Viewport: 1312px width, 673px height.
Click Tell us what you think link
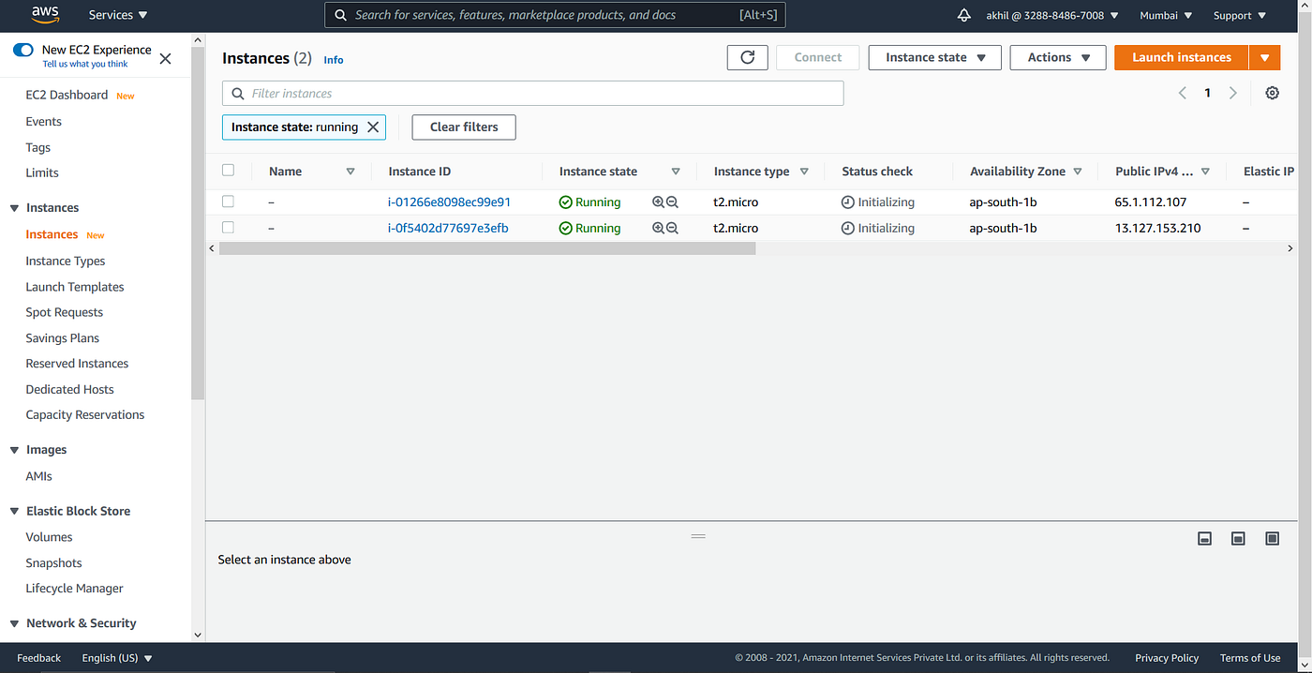coord(85,64)
